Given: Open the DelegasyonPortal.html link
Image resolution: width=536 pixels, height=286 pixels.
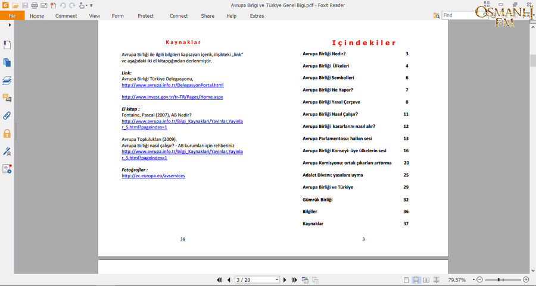Looking at the screenshot, I should 173,85.
